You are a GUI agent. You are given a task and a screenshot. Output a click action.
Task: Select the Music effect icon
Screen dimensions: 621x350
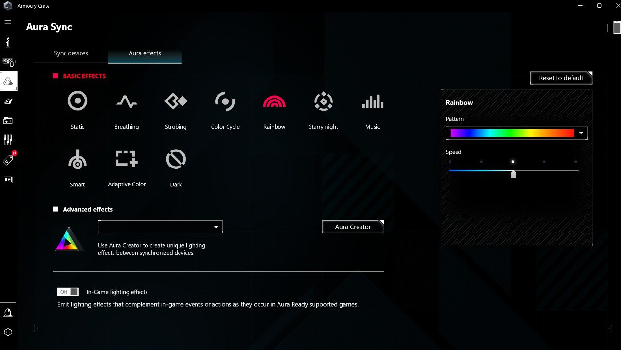click(x=373, y=101)
